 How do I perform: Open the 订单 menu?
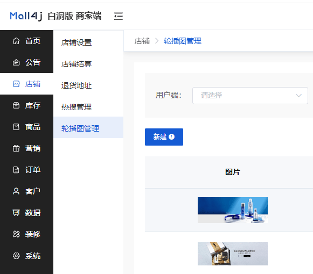26,170
